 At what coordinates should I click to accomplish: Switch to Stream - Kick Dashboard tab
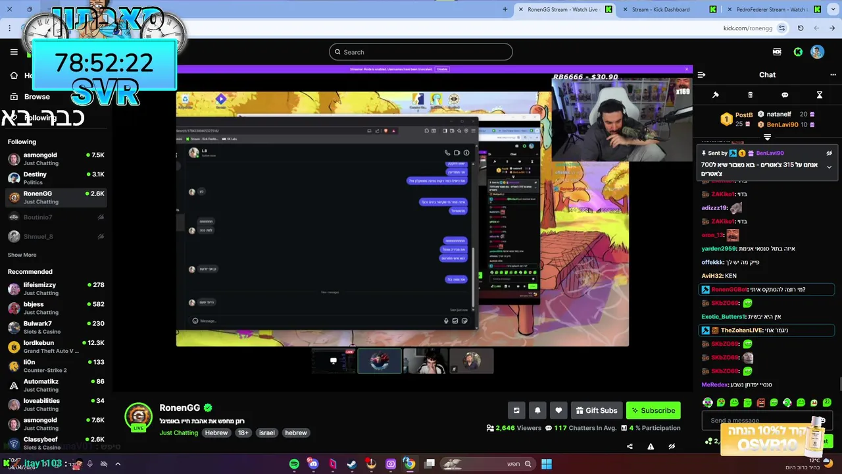point(668,9)
